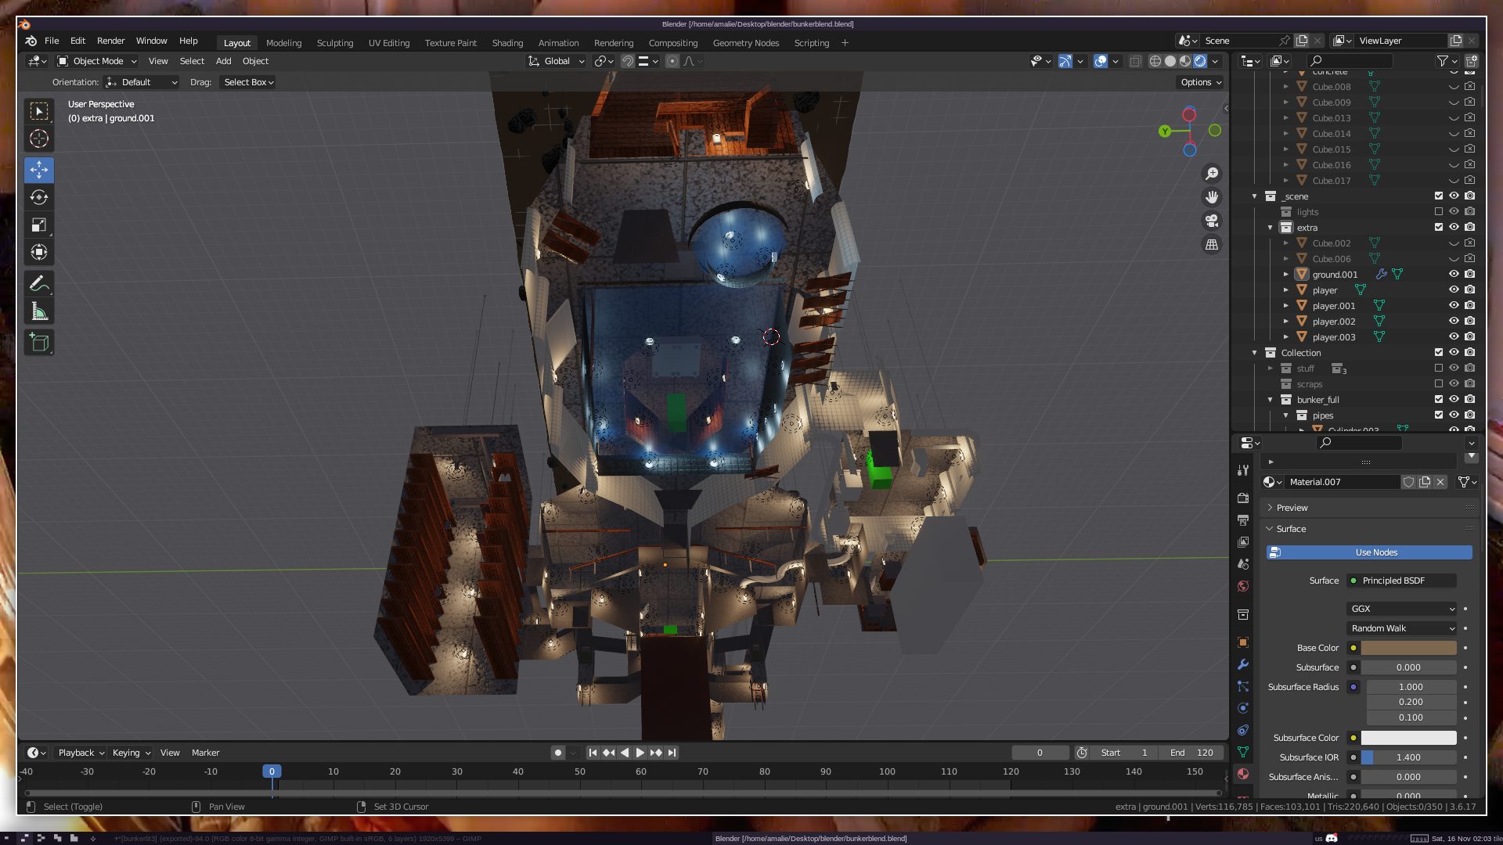Select the Measure tool
1503x845 pixels.
[39, 312]
